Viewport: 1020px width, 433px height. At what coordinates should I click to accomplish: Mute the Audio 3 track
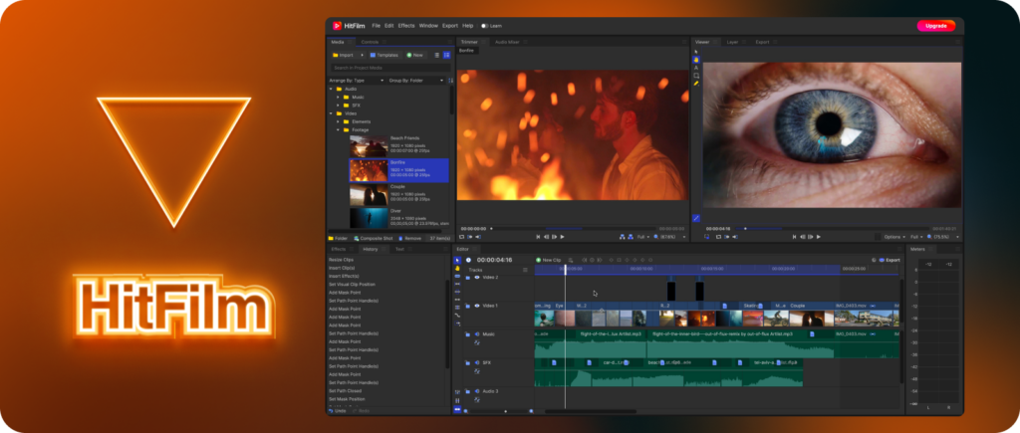tap(477, 391)
